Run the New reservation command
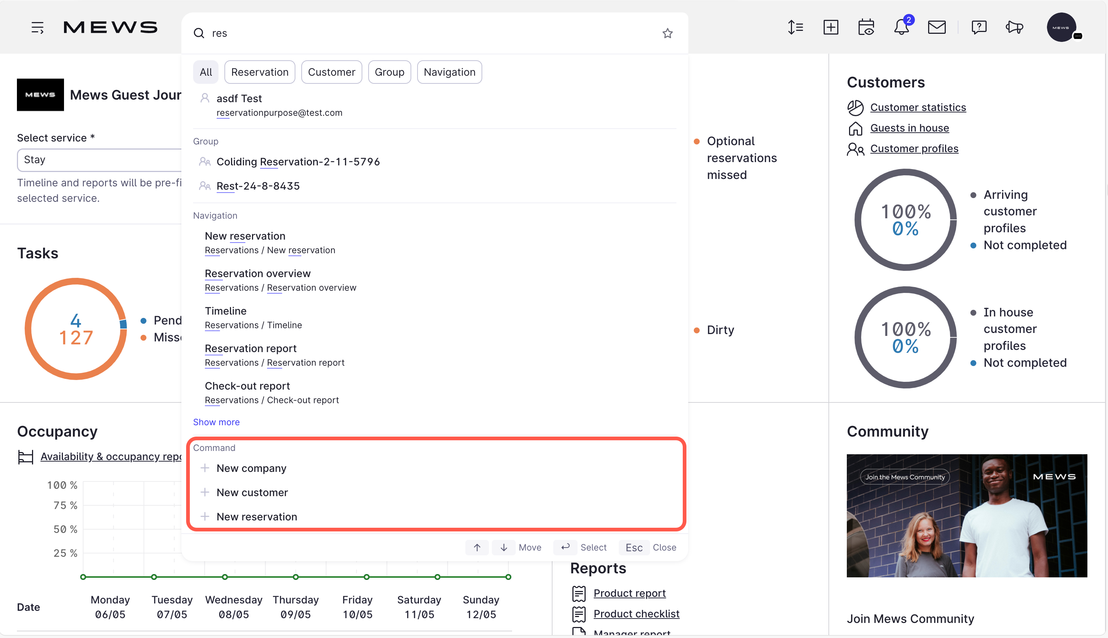The height and width of the screenshot is (638, 1108). tap(434, 517)
